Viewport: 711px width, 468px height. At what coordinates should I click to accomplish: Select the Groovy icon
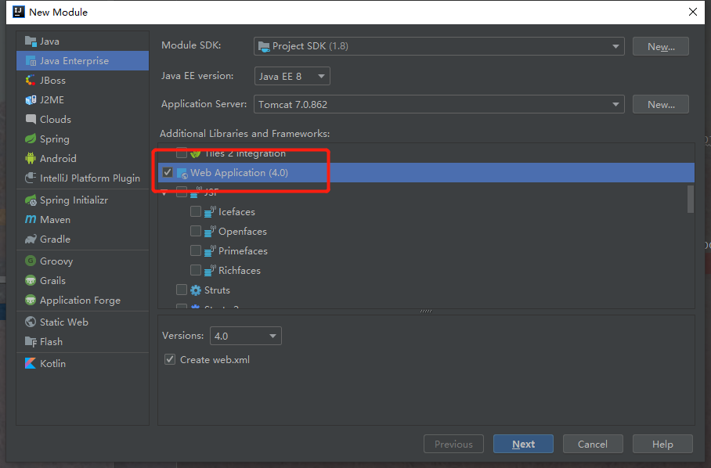point(31,261)
